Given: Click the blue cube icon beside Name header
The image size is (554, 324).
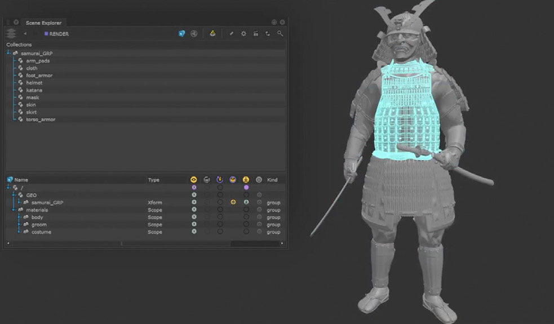Looking at the screenshot, I should click(x=10, y=180).
